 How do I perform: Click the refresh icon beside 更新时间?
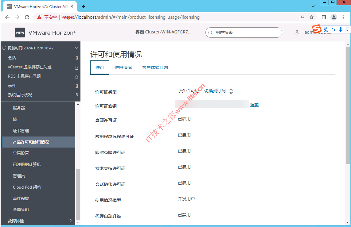point(4,48)
